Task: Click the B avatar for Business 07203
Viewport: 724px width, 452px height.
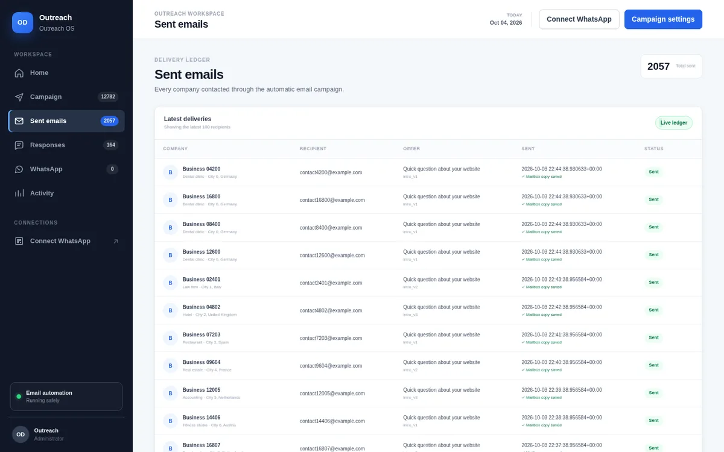Action: click(170, 338)
